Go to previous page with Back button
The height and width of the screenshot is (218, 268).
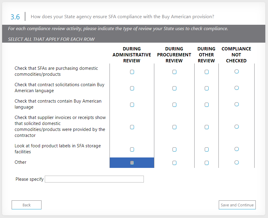[x=27, y=205]
